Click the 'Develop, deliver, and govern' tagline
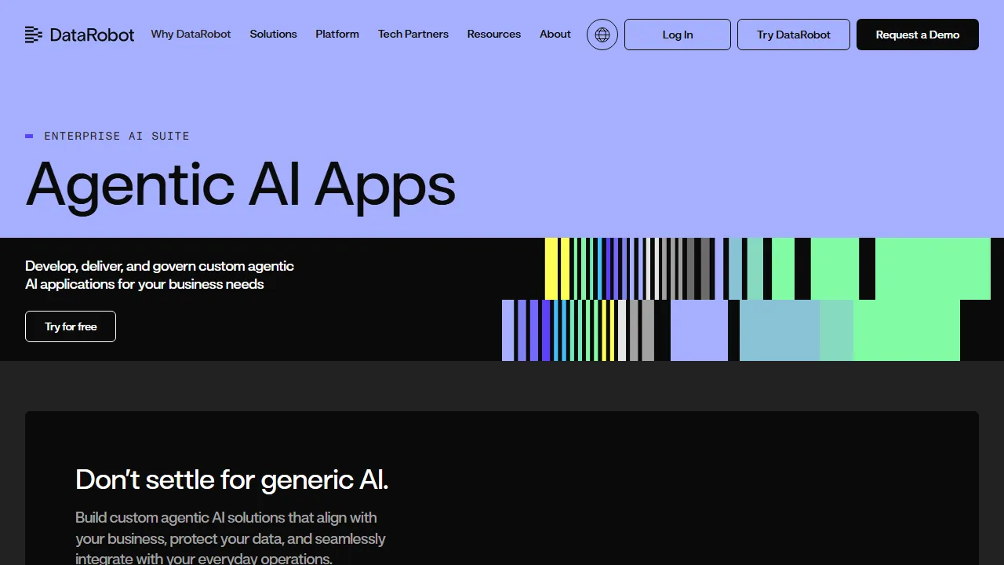Screen dimensions: 1004x565 (x=159, y=275)
